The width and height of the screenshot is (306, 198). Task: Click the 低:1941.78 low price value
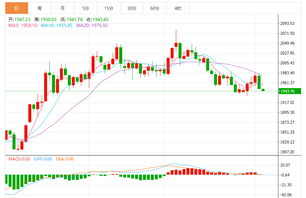click(71, 19)
